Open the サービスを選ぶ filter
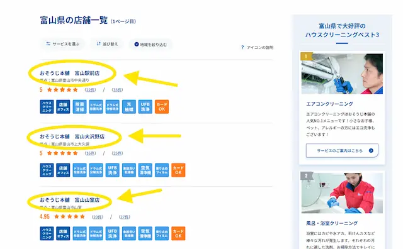 pos(63,44)
